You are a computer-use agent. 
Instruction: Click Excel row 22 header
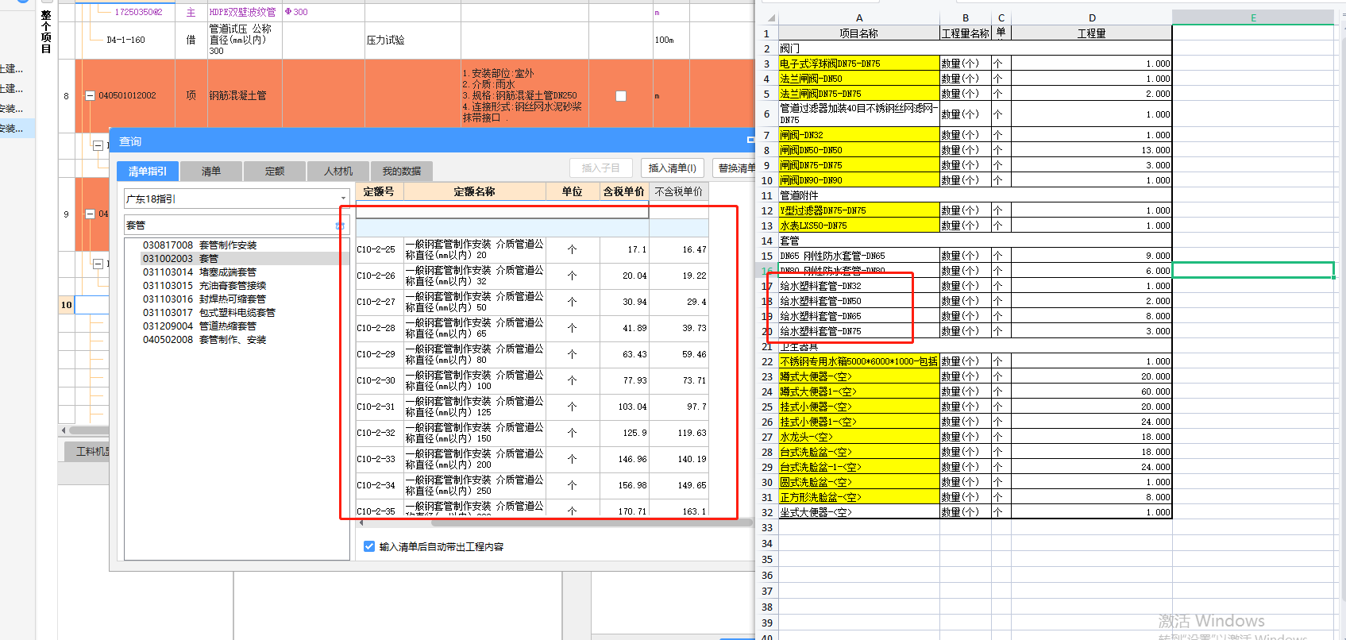[767, 361]
